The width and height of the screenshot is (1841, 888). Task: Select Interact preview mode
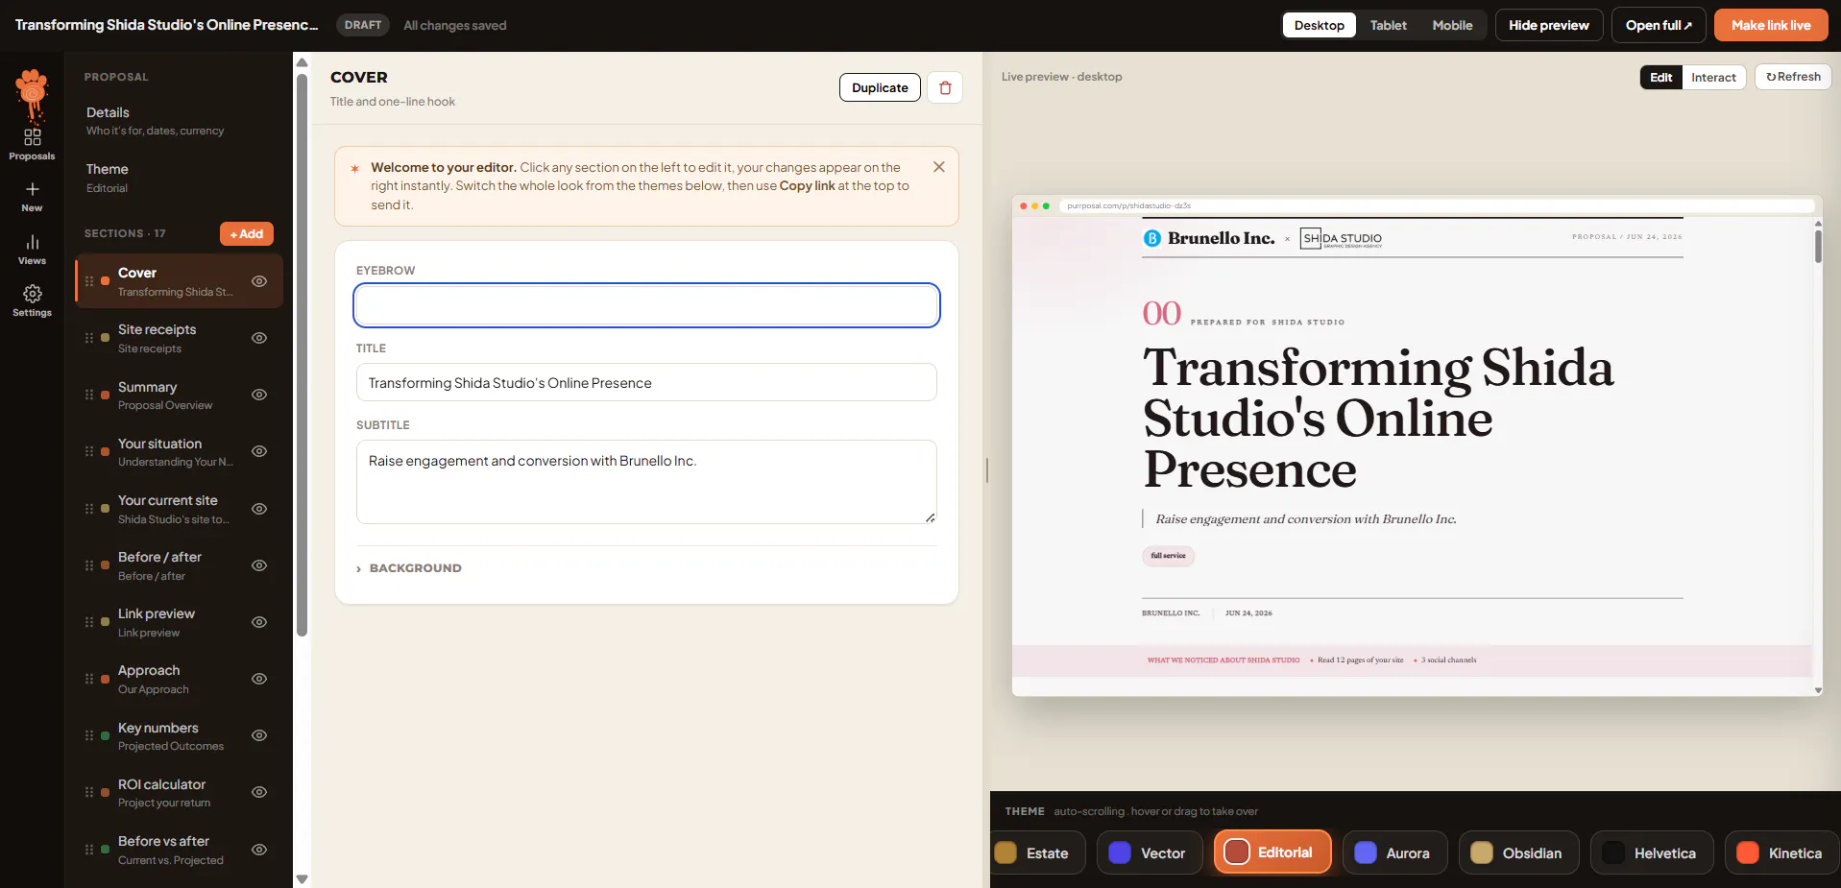[1713, 78]
